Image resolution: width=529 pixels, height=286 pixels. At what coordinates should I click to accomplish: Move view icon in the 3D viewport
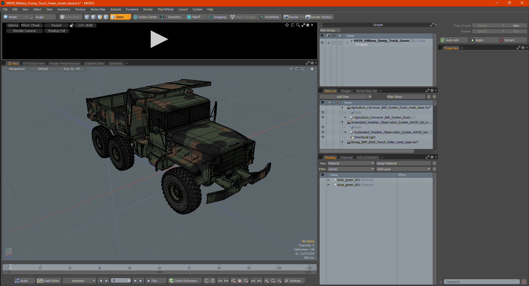click(x=291, y=69)
